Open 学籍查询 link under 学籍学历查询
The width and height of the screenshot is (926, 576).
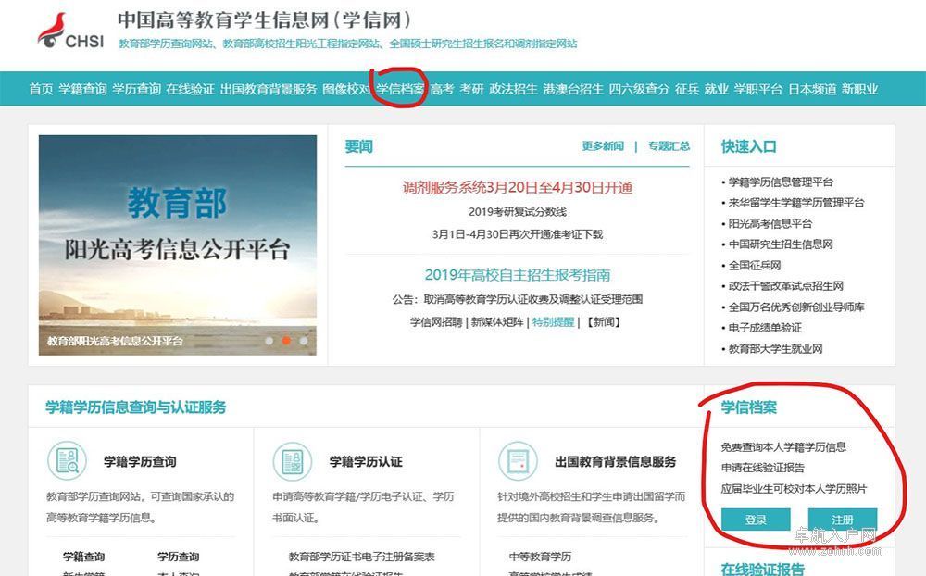click(84, 557)
